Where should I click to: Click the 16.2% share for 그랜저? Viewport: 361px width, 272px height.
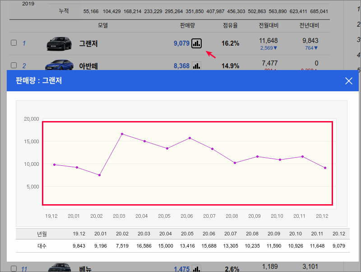tap(230, 43)
